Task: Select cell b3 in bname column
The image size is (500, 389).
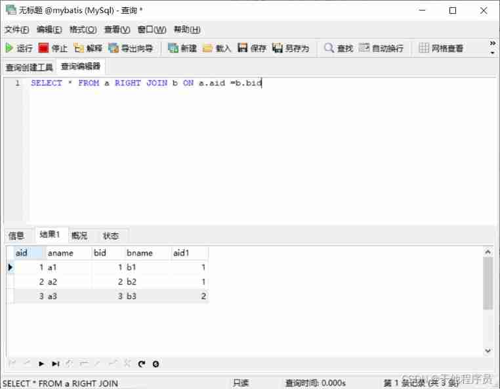Action: click(148, 296)
